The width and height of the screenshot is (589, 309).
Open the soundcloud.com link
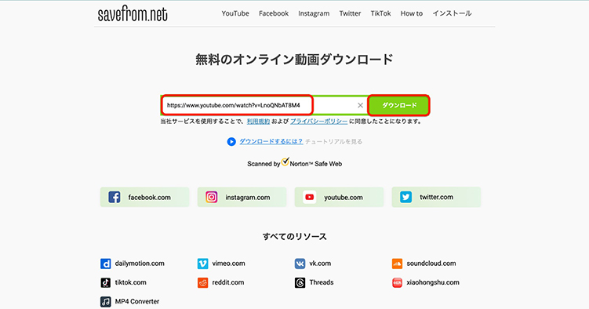point(431,264)
